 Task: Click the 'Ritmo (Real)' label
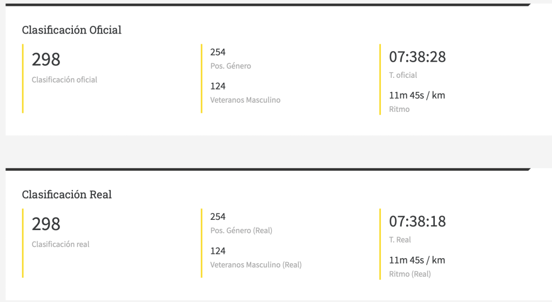pyautogui.click(x=409, y=274)
